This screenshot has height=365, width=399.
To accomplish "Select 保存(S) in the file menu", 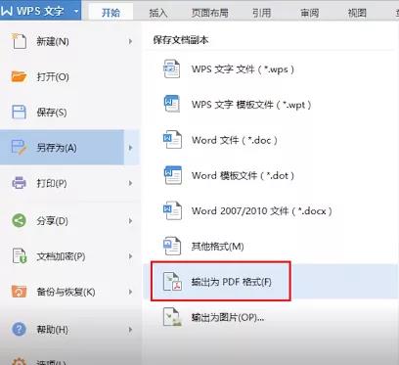I will point(52,113).
